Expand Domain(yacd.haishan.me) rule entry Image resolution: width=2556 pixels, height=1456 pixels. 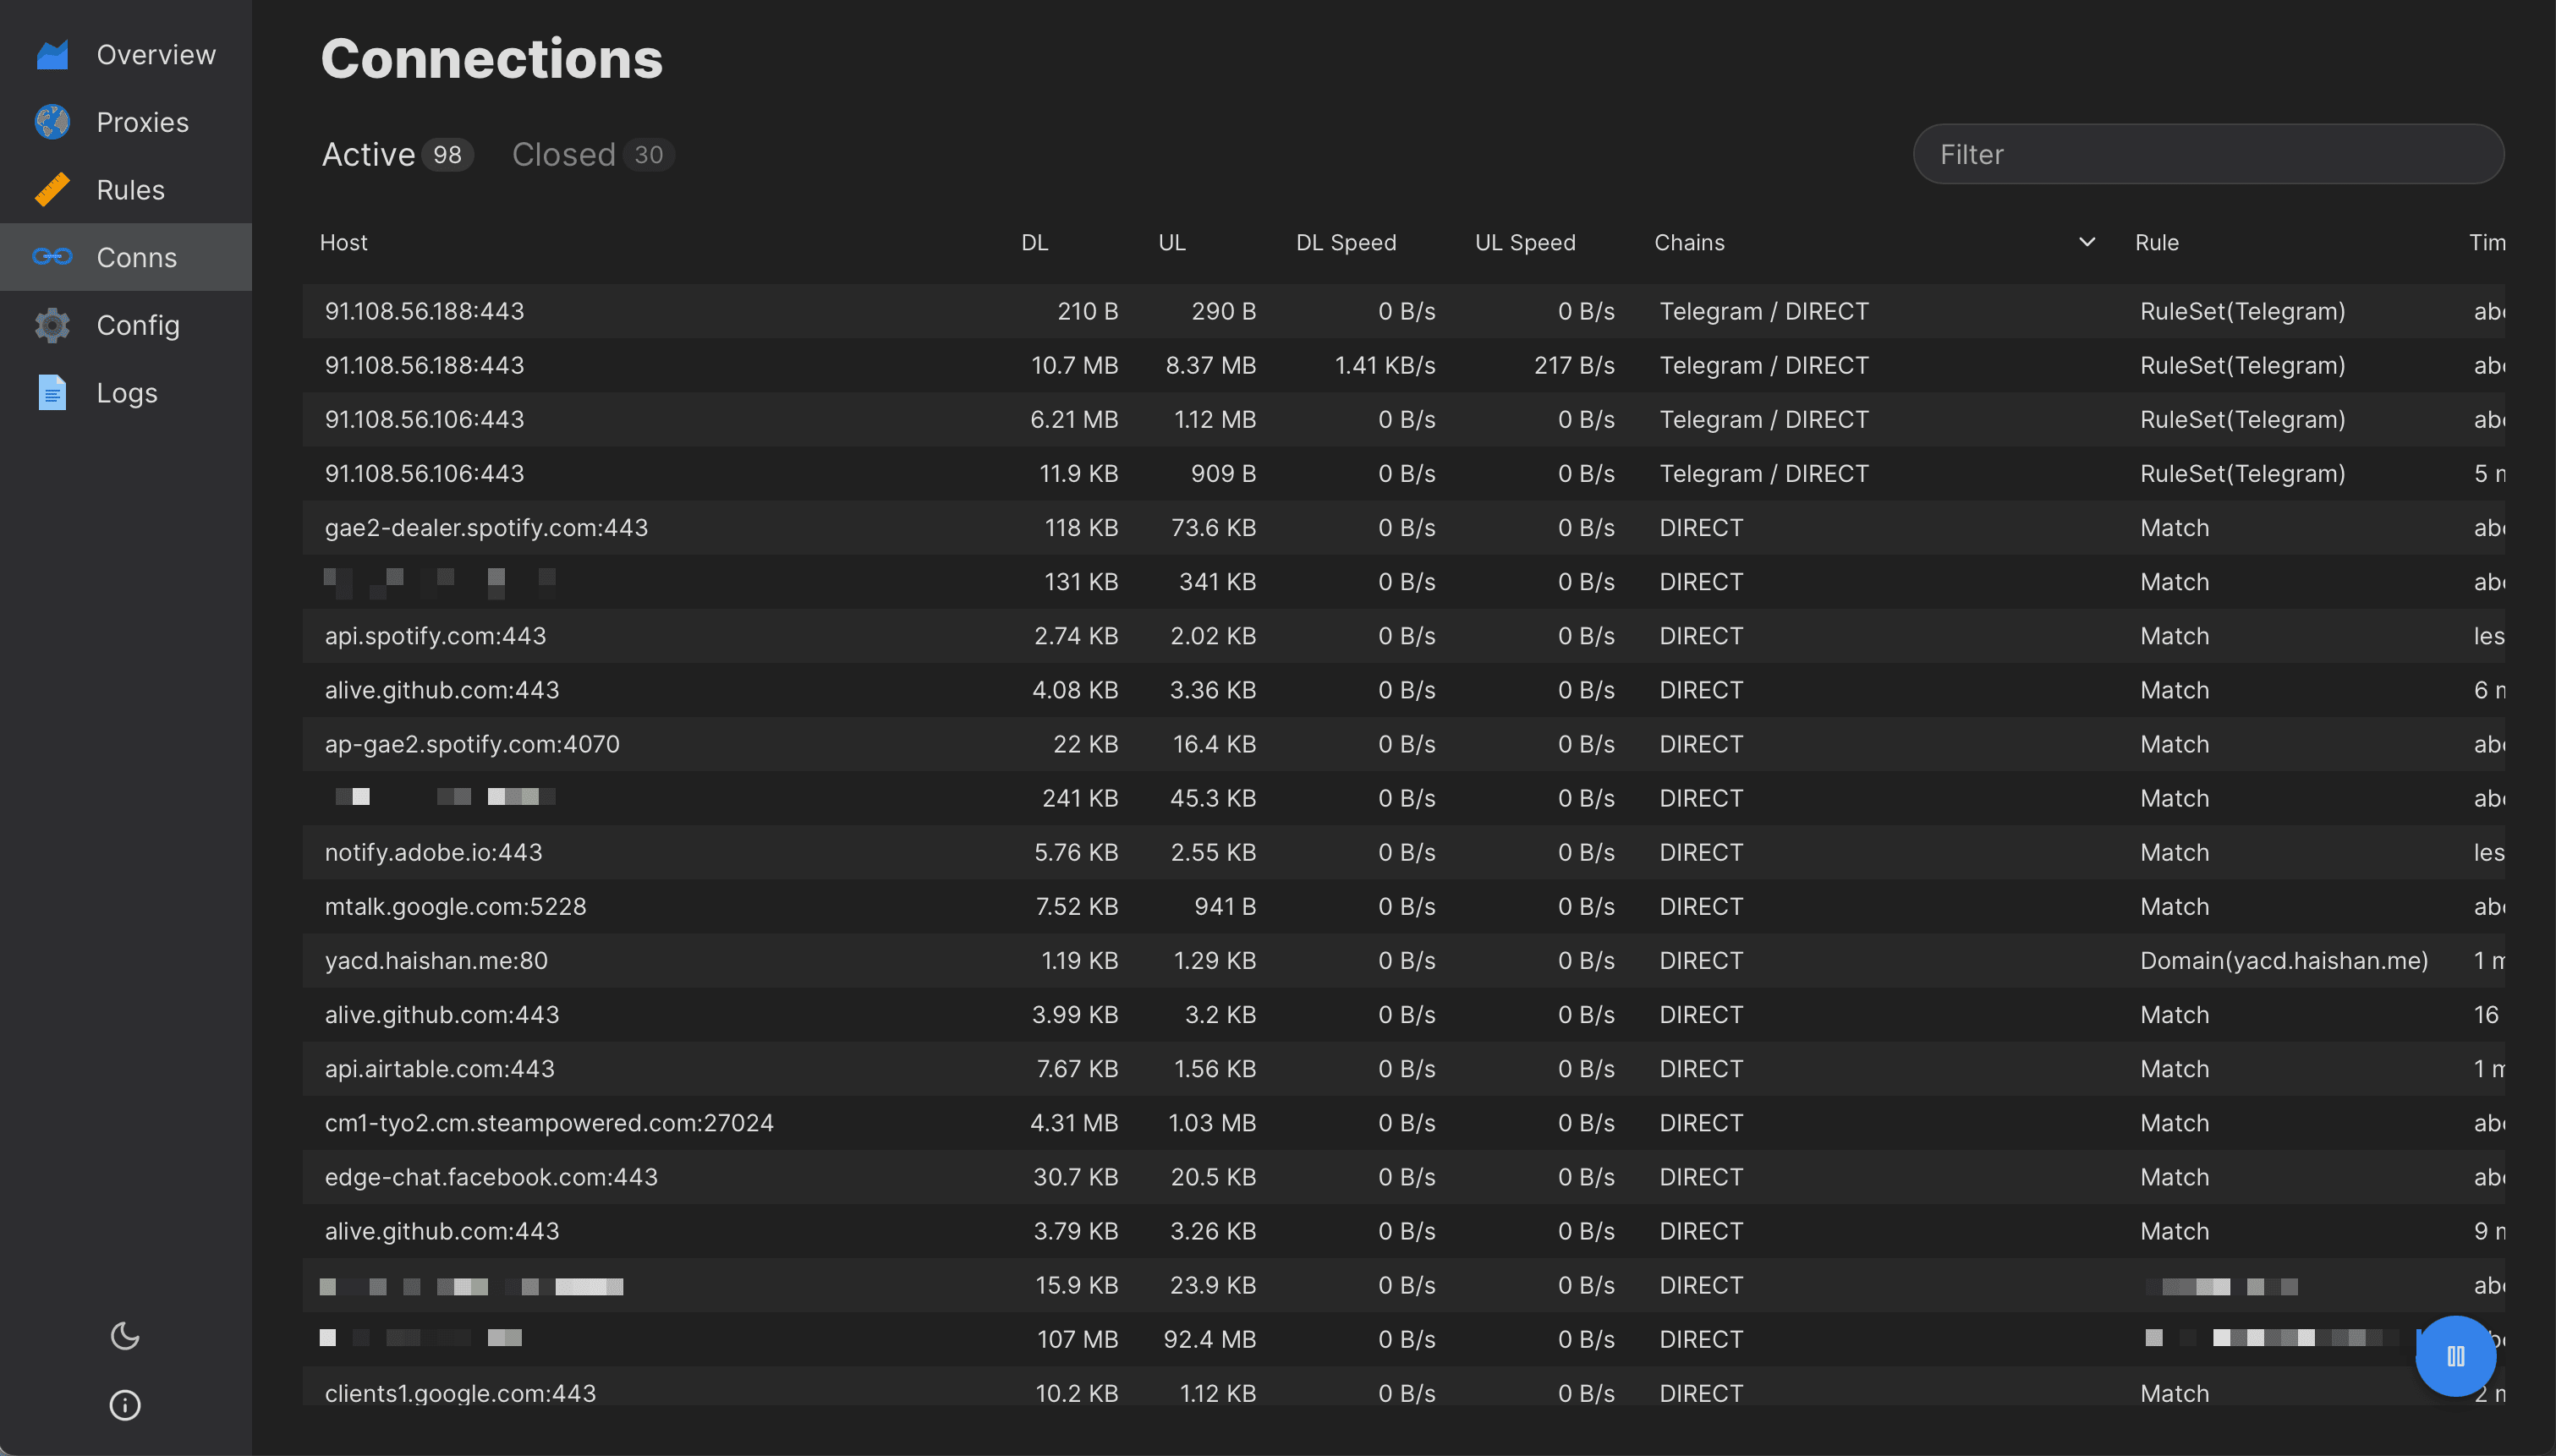tap(2280, 960)
